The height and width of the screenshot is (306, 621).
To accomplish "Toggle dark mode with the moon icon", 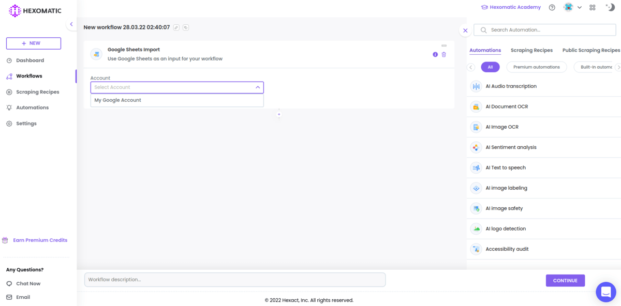I will pyautogui.click(x=610, y=7).
